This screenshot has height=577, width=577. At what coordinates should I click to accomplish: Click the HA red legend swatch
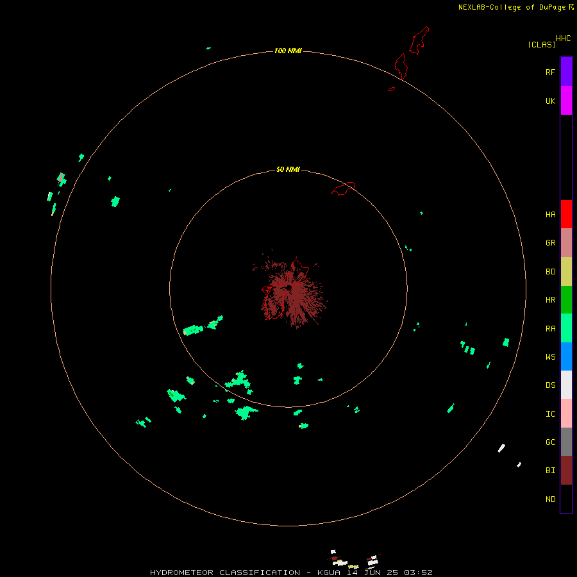[x=566, y=214]
